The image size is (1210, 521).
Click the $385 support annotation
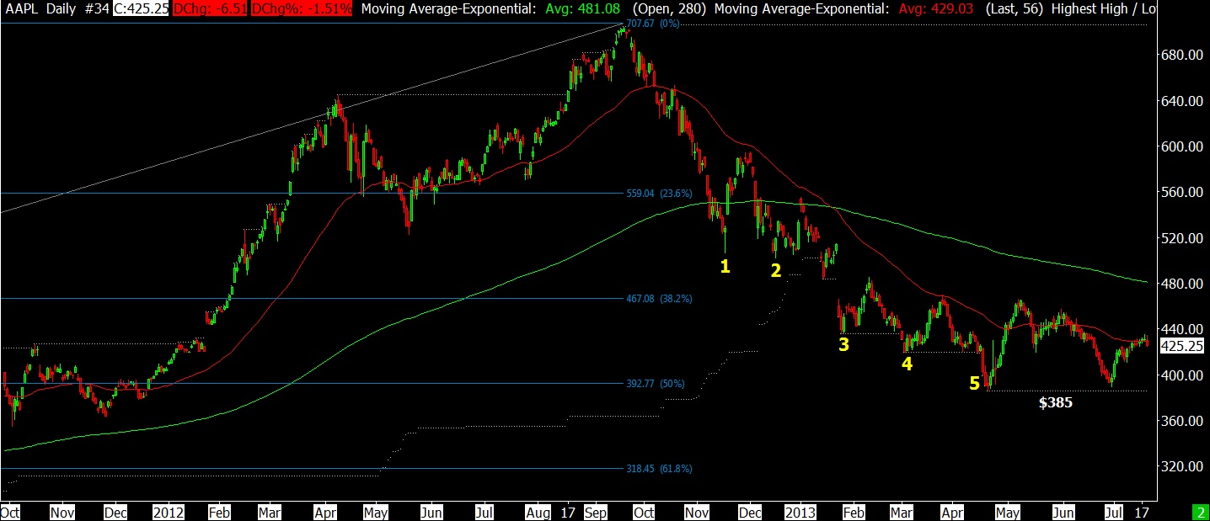point(1055,403)
